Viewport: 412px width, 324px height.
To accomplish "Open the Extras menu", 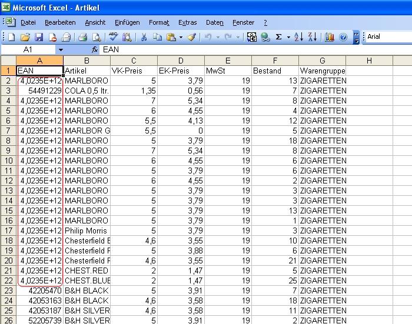I will [x=188, y=22].
